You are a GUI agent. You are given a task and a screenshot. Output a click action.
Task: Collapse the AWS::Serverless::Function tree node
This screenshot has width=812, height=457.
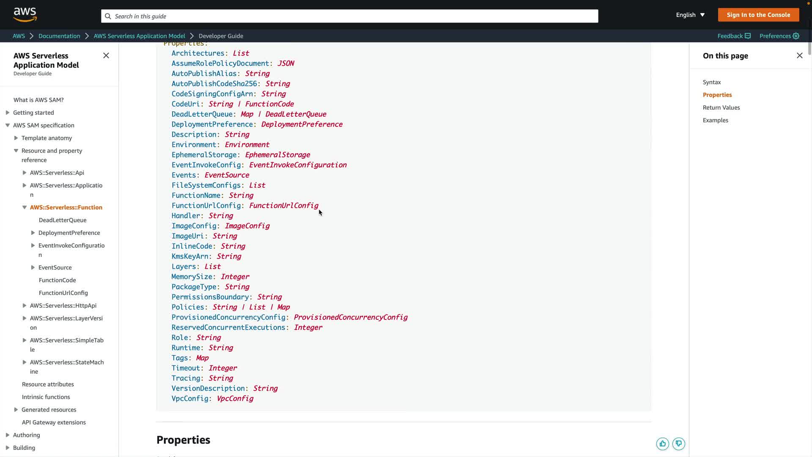coord(25,207)
